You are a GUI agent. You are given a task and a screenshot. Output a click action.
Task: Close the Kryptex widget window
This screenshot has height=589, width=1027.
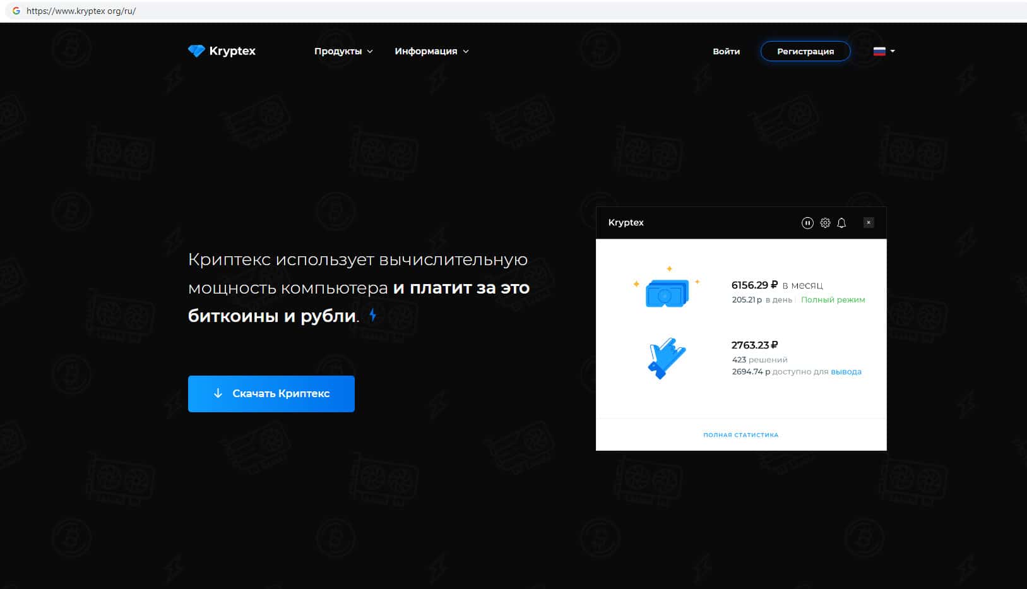(x=869, y=223)
